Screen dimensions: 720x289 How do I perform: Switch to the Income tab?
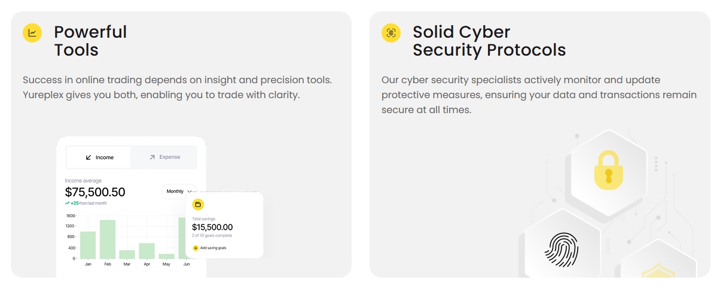[x=99, y=157]
